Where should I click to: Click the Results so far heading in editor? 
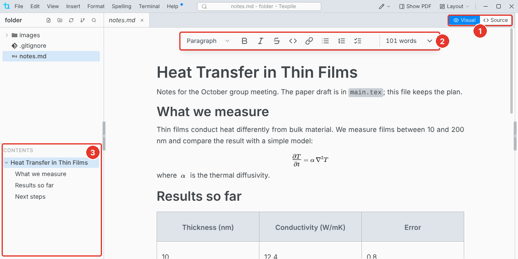click(x=199, y=196)
